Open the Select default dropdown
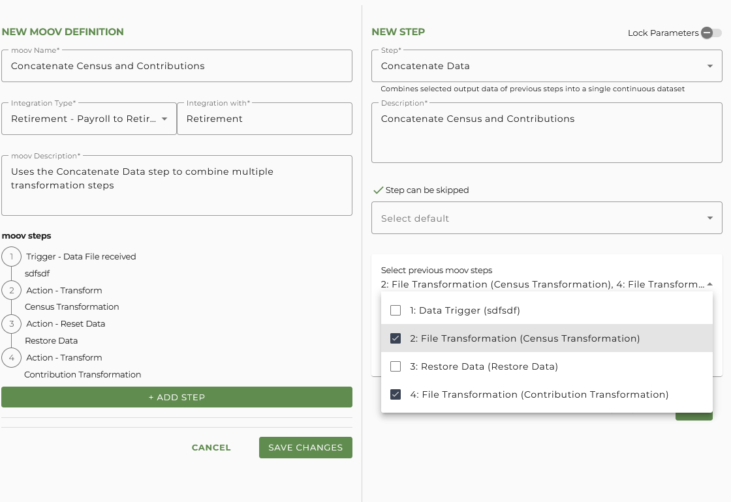 click(x=546, y=218)
